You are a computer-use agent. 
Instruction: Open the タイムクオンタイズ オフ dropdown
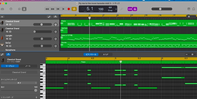point(19,83)
